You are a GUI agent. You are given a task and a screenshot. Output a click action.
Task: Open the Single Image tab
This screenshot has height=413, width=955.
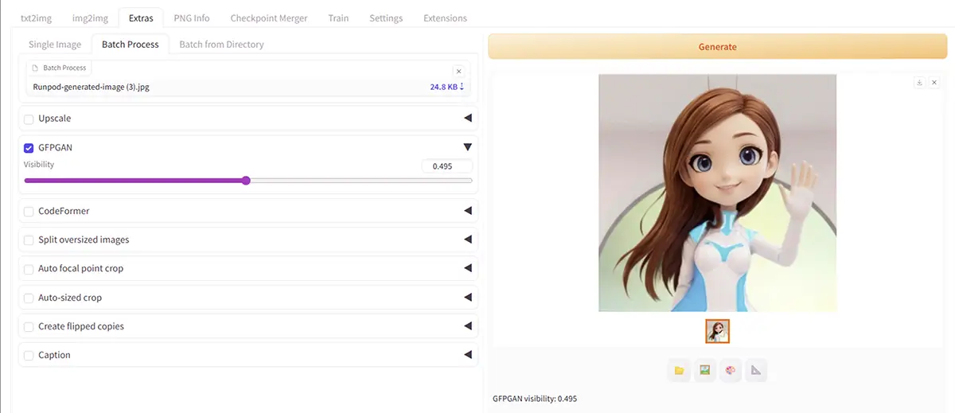55,45
